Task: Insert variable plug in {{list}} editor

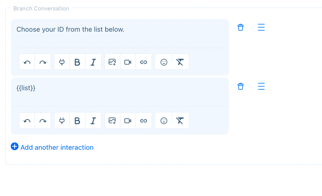Action: (62, 120)
